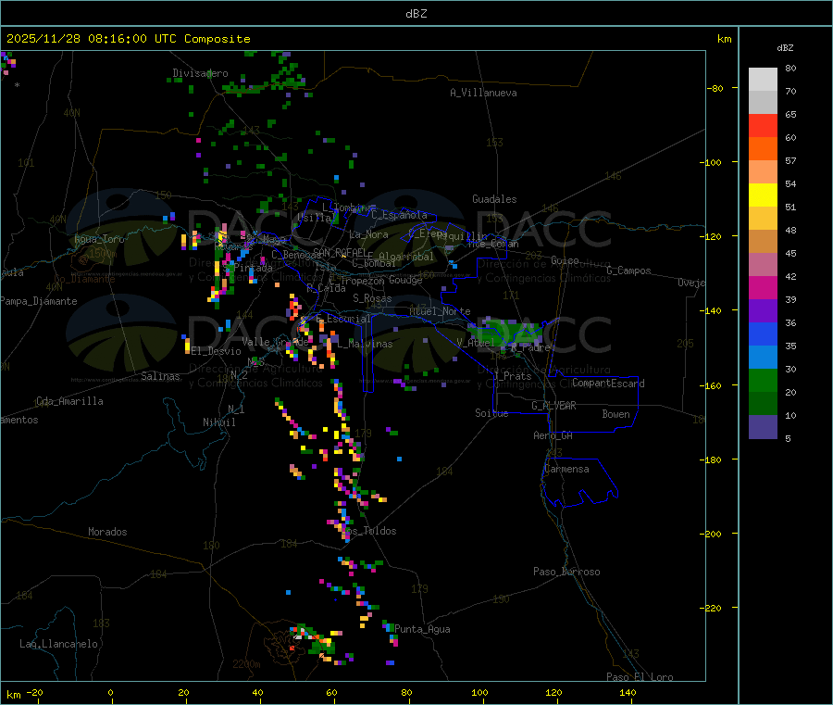Click the 'L_Malvinas' map label
This screenshot has width=833, height=705.
365,344
